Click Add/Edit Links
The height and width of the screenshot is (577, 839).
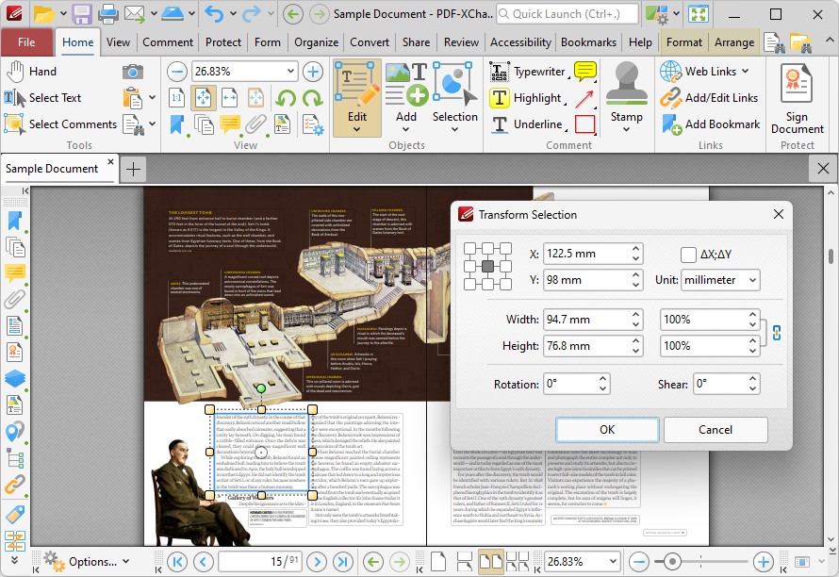[x=710, y=98]
